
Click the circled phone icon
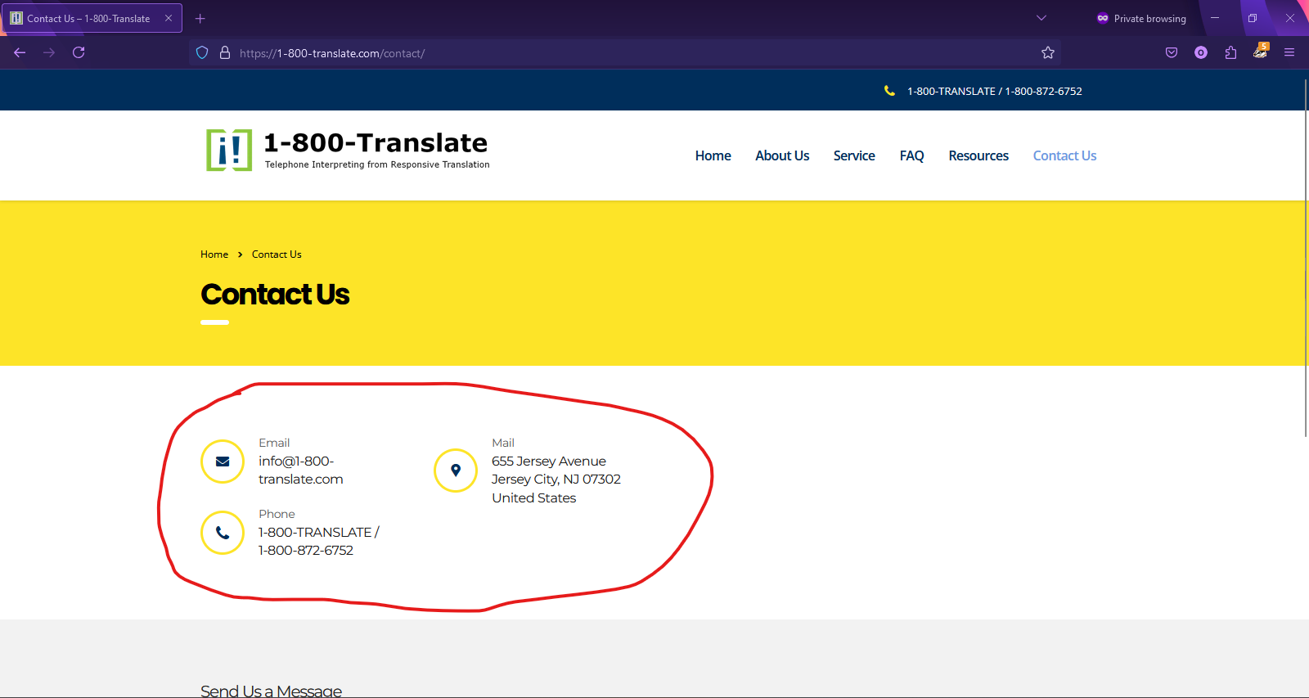click(x=223, y=533)
